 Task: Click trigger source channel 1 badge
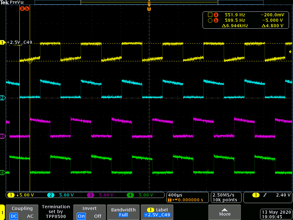coord(256,195)
